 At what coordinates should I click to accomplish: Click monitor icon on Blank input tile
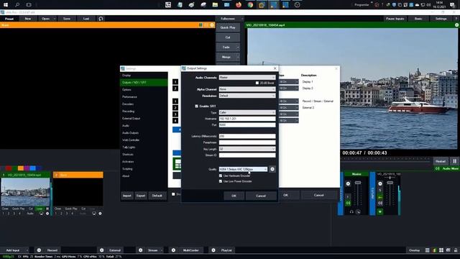(94, 214)
